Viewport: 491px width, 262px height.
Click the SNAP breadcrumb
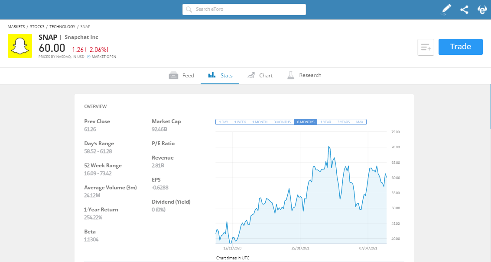click(x=85, y=26)
